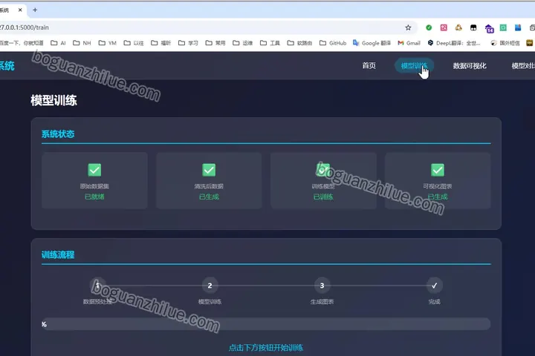Click the 原始数据集 green check icon
The height and width of the screenshot is (356, 535).
(x=94, y=170)
